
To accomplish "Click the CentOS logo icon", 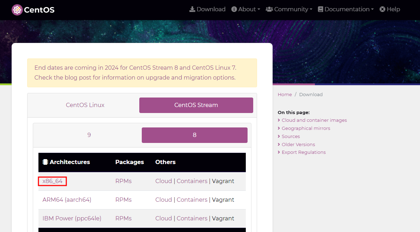I will click(x=17, y=10).
